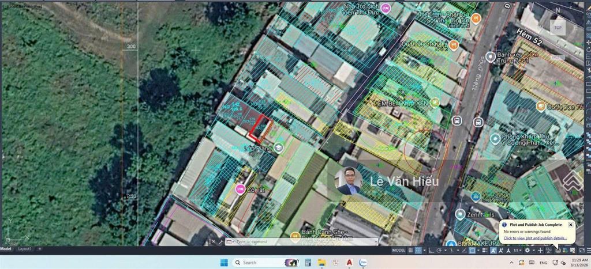
Task: Open snap mode settings dropdown arrow
Action: 425,250
